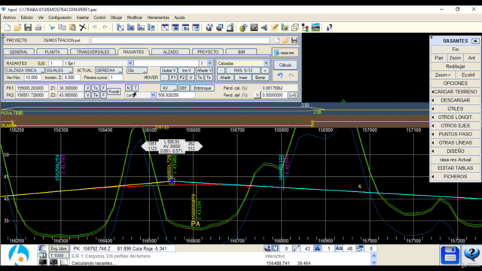The width and height of the screenshot is (482, 271).
Task: Click the large question mark help icon
Action: 471,254
